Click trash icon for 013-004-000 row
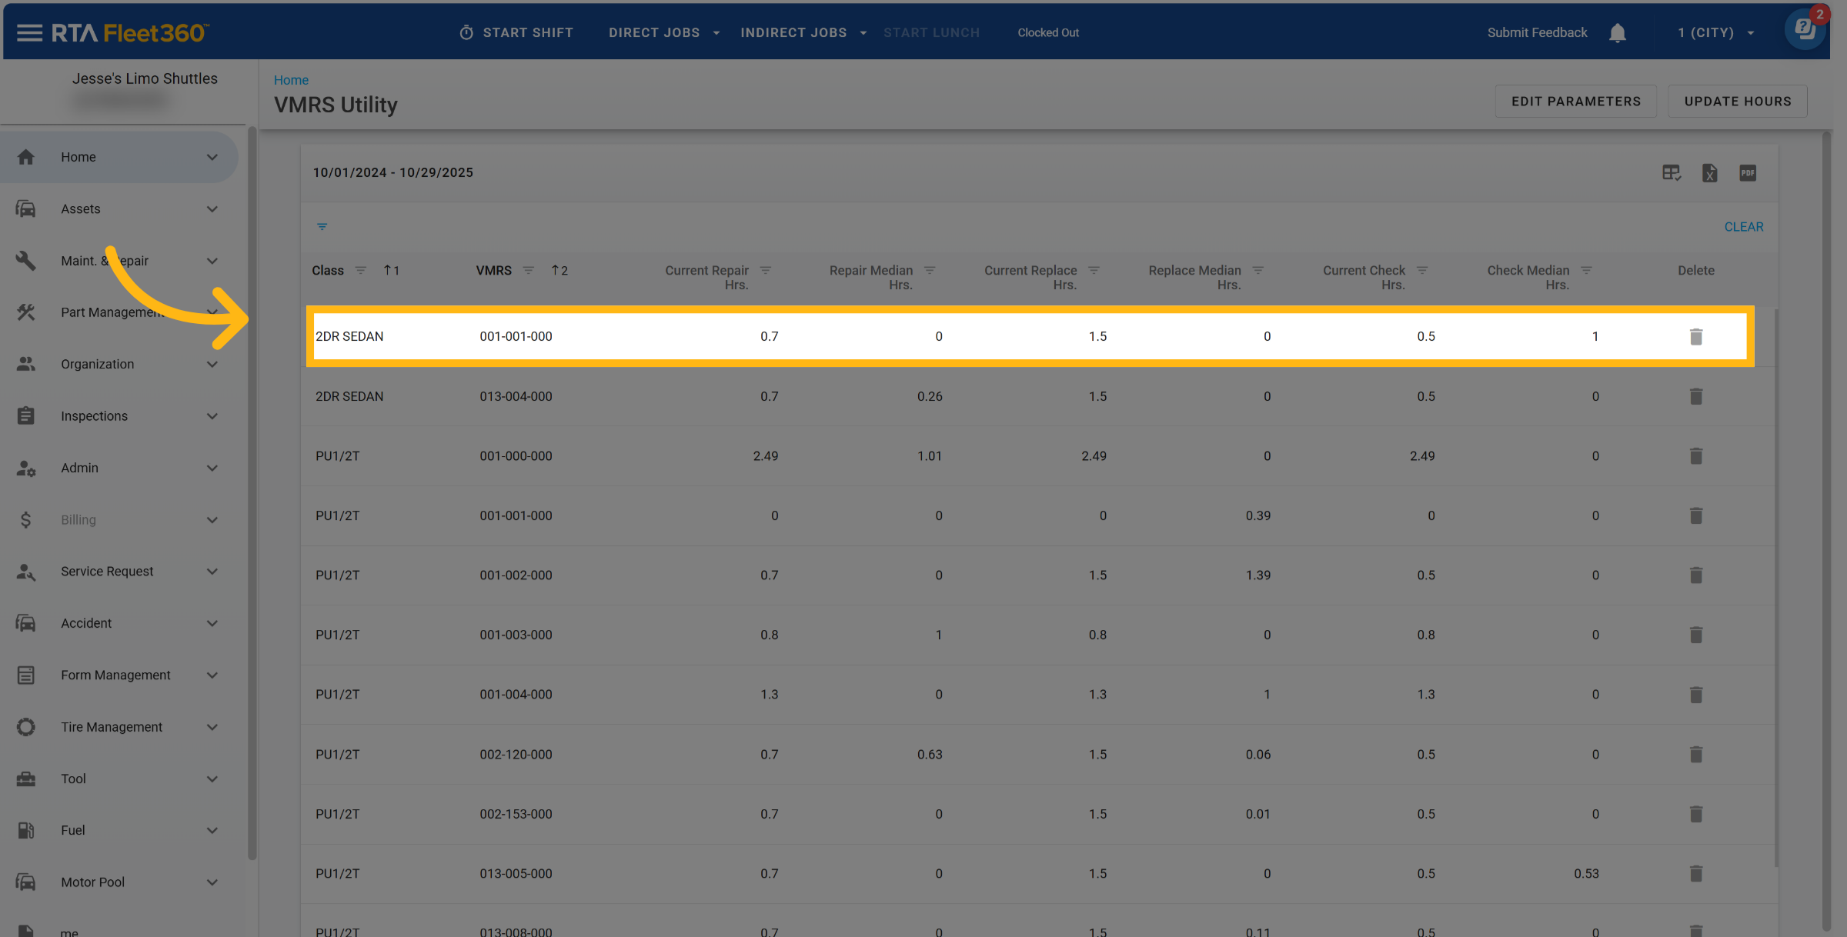1847x937 pixels. pos(1695,397)
